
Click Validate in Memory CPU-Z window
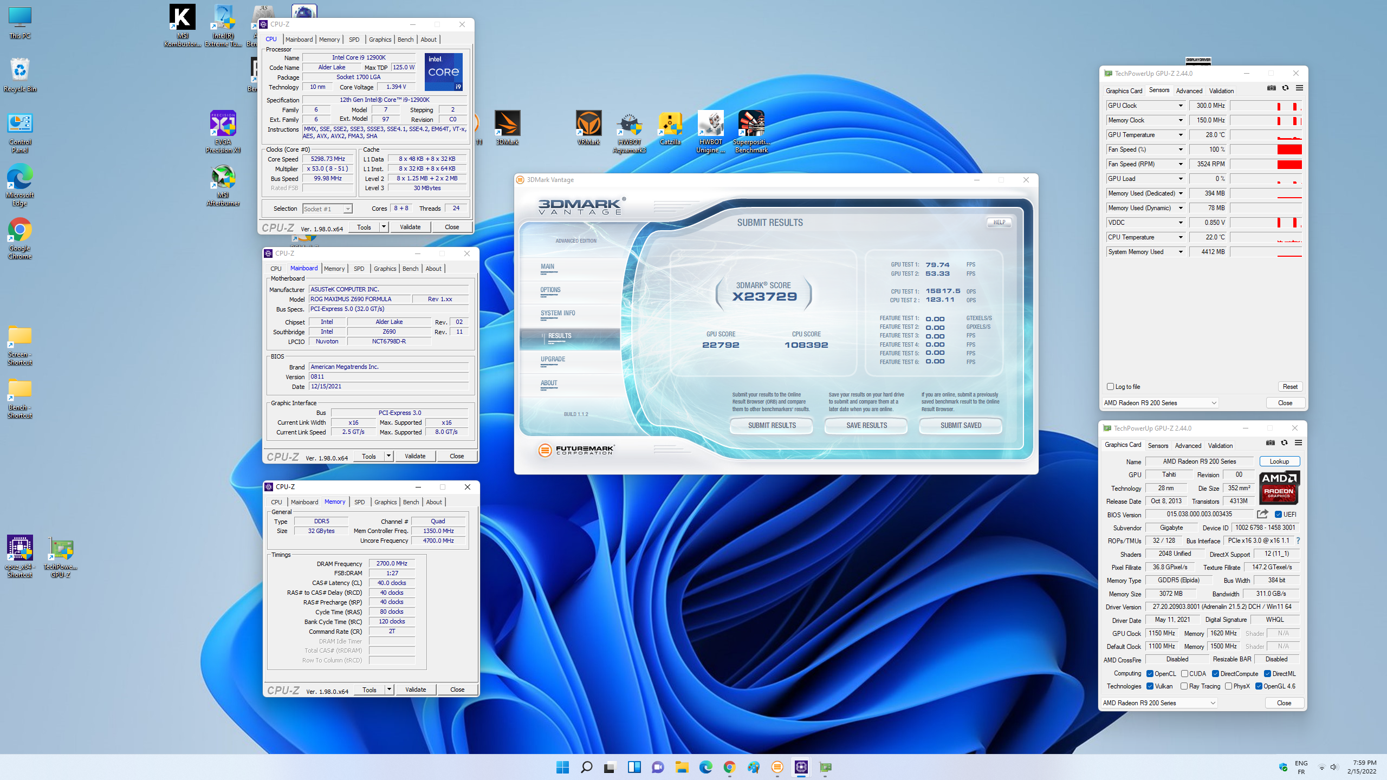click(415, 690)
